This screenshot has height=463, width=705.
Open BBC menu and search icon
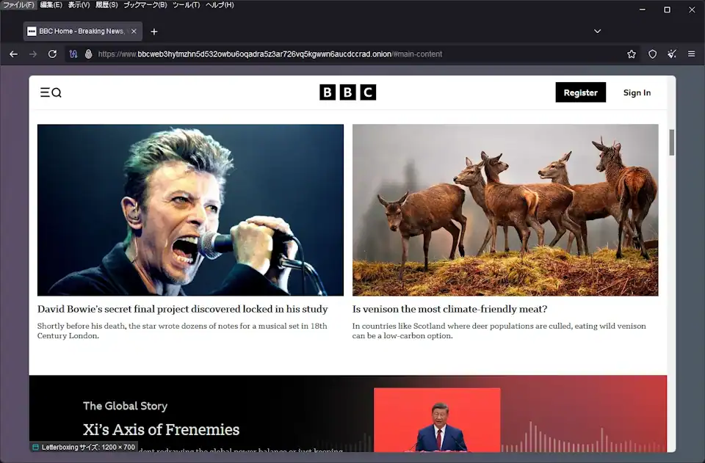pos(51,92)
